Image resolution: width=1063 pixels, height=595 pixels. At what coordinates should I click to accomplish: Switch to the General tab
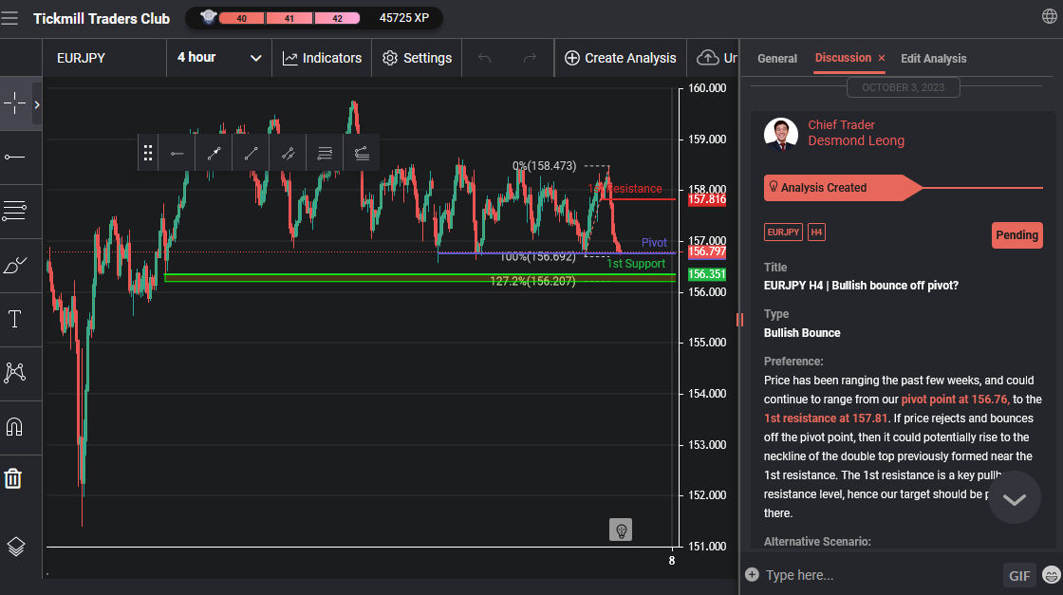[x=777, y=58]
